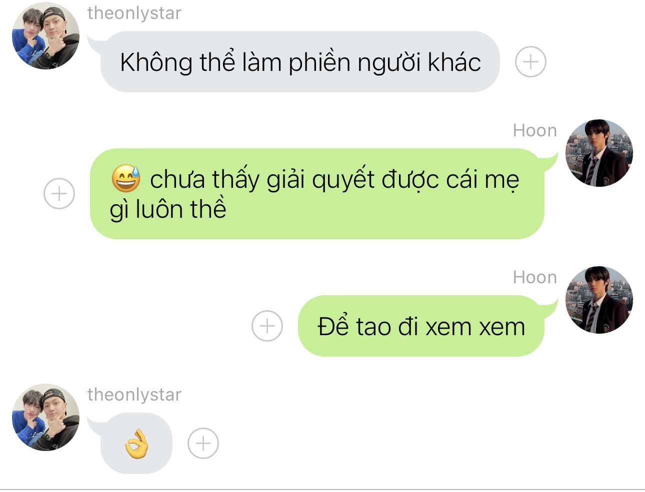Click plus icon beside "Để tao đi xem xem"
645x492 pixels.
coord(267,326)
